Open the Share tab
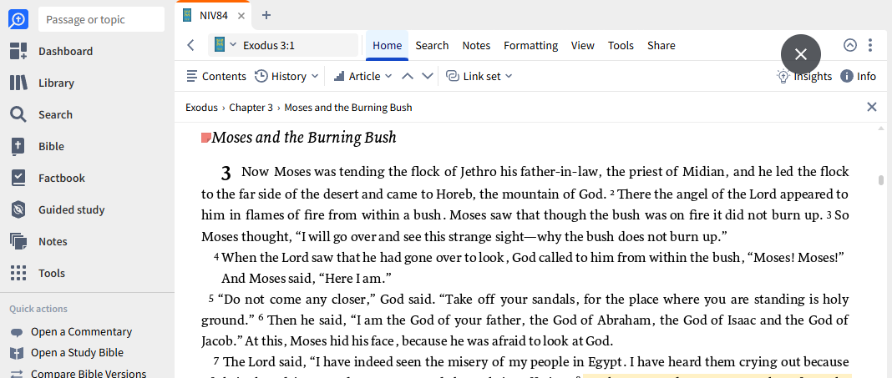The image size is (892, 378). [661, 45]
